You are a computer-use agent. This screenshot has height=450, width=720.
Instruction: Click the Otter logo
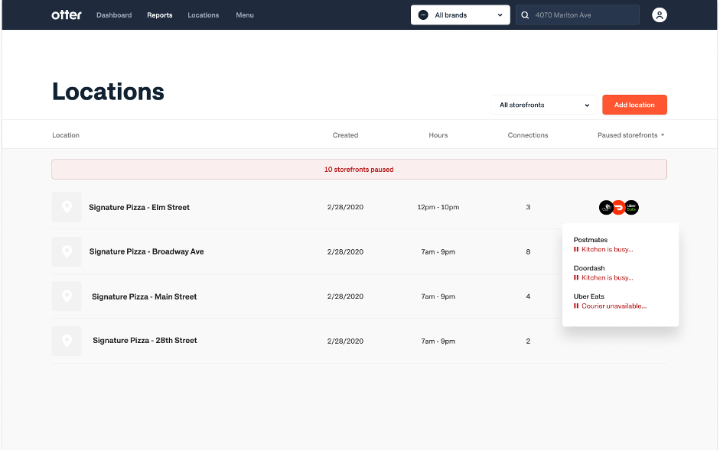point(67,15)
